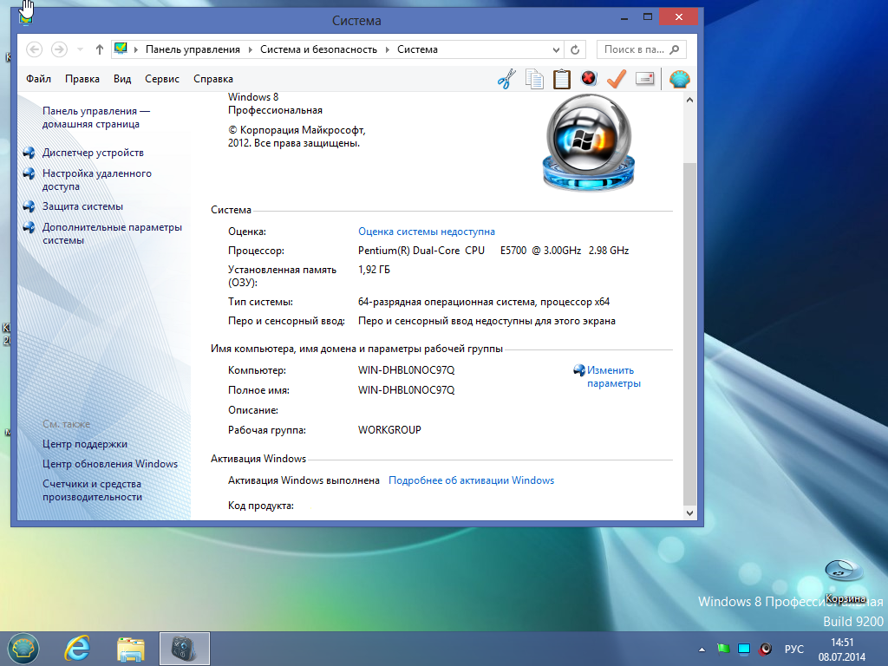Viewport: 888px width, 666px height.
Task: Open the Справка menu
Action: coord(213,79)
